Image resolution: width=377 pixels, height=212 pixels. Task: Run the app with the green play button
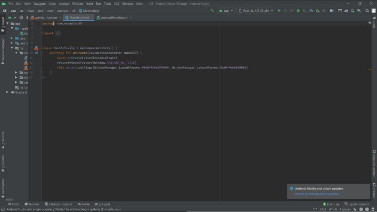pos(279,10)
